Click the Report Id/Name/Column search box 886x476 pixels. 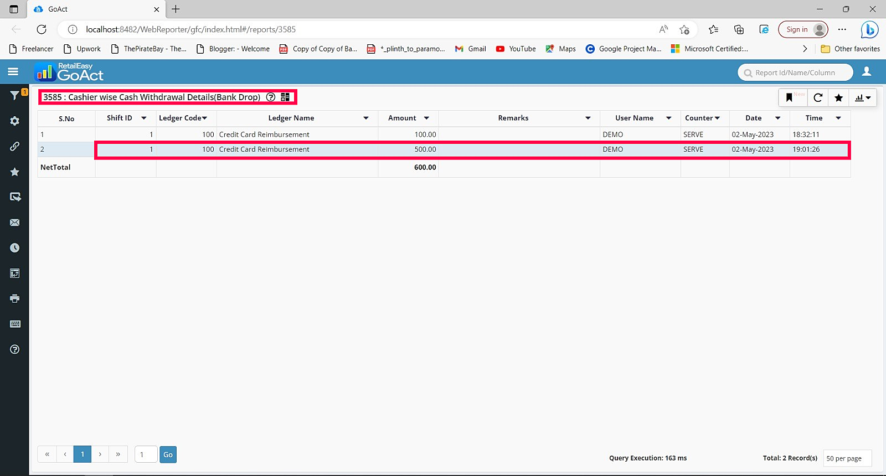point(795,73)
